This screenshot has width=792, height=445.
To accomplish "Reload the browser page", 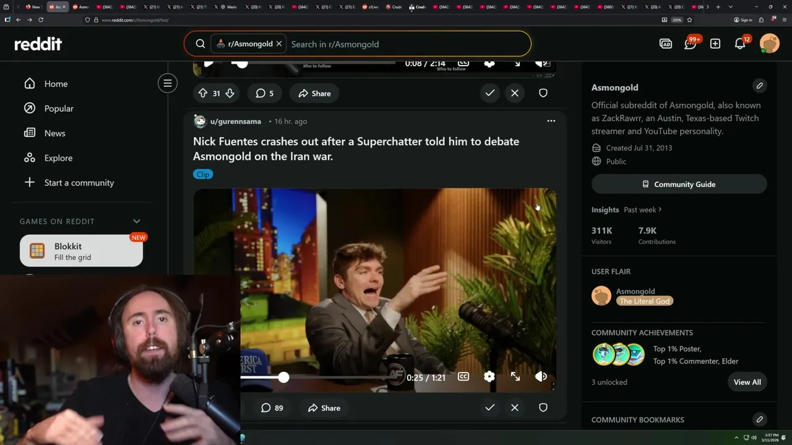I will coord(41,20).
